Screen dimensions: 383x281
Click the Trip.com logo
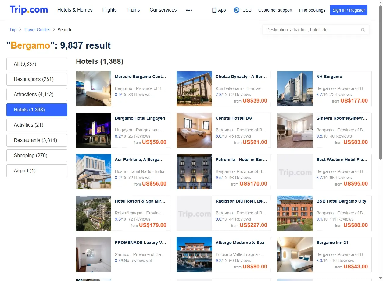click(x=29, y=10)
